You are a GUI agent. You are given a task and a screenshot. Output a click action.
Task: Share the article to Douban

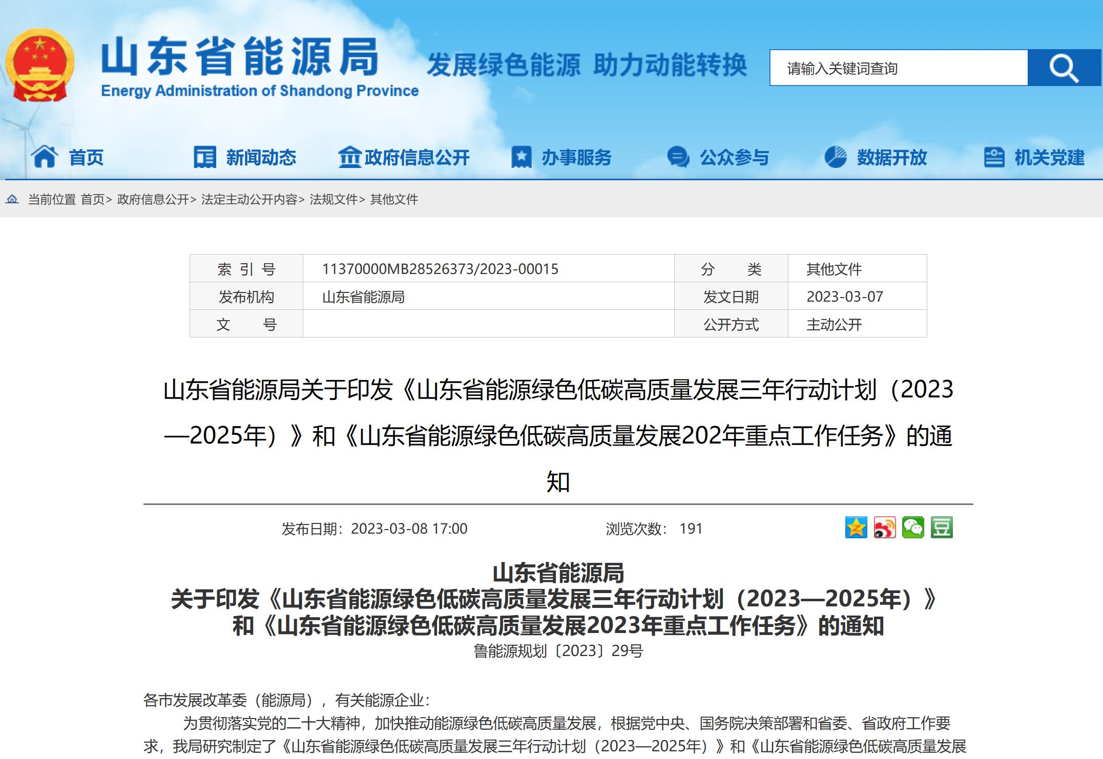coord(942,528)
